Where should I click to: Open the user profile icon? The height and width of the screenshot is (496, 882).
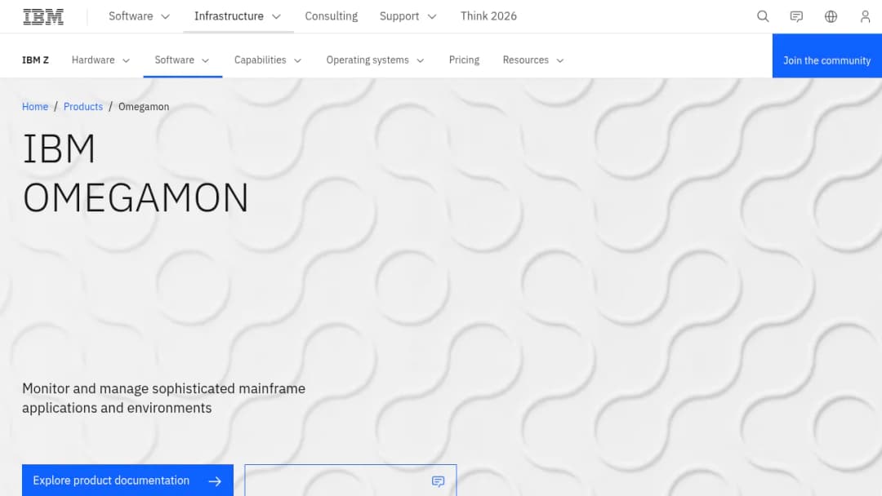tap(865, 16)
